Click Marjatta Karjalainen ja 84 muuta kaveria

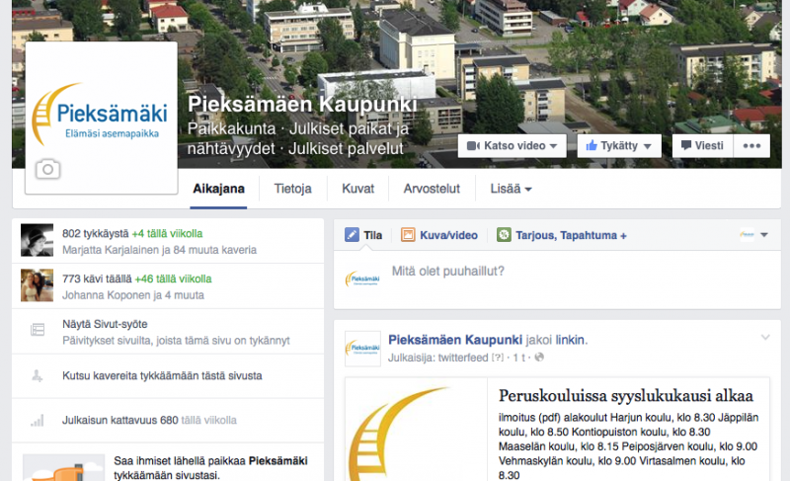pos(159,250)
